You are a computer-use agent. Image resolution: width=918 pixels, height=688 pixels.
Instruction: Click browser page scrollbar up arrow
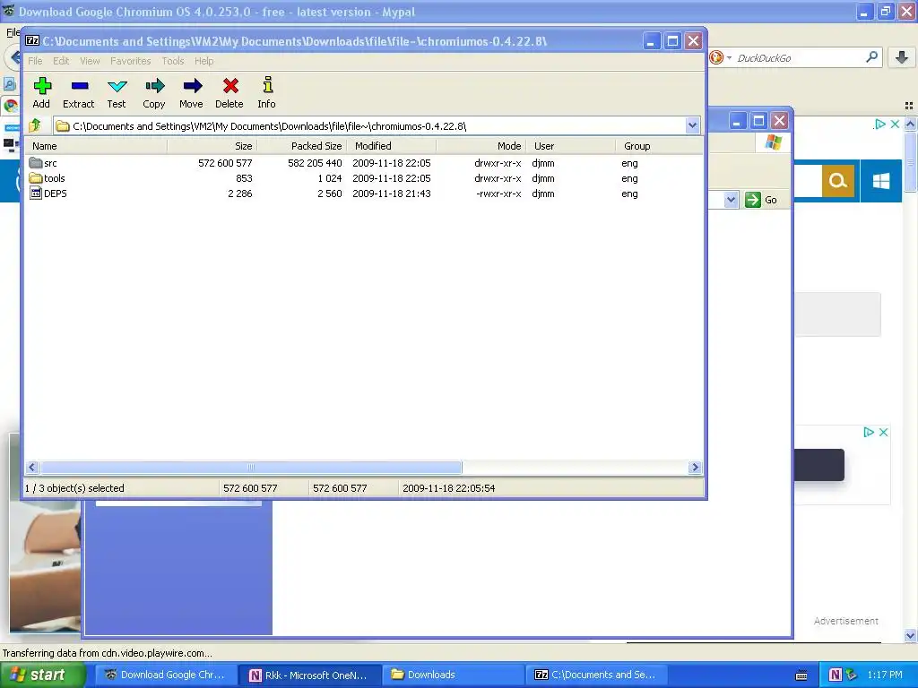[x=911, y=124]
